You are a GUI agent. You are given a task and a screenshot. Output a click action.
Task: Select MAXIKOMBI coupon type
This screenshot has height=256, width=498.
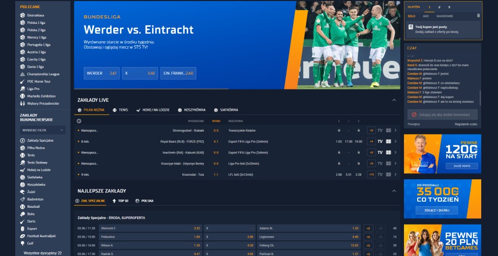coord(445,16)
